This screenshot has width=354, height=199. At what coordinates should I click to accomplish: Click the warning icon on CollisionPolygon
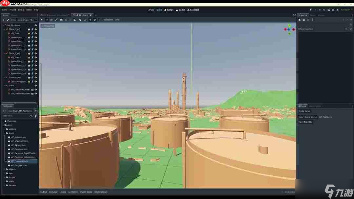pos(29,82)
